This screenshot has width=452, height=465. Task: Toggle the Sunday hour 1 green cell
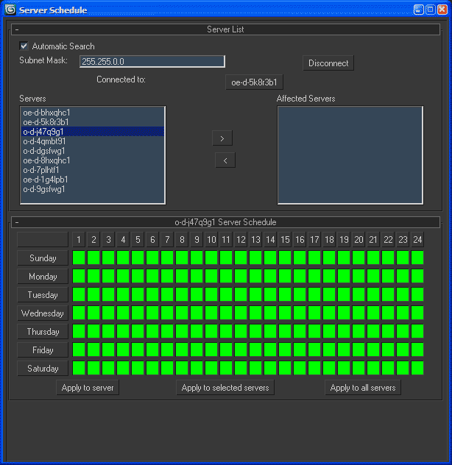pos(79,258)
